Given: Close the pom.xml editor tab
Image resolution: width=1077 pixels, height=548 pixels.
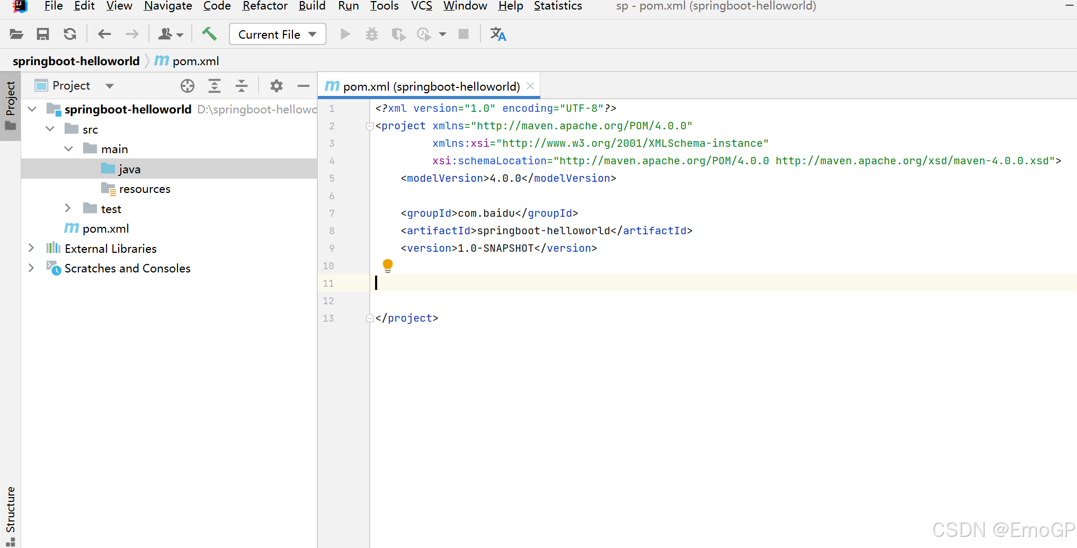Looking at the screenshot, I should click(x=530, y=86).
